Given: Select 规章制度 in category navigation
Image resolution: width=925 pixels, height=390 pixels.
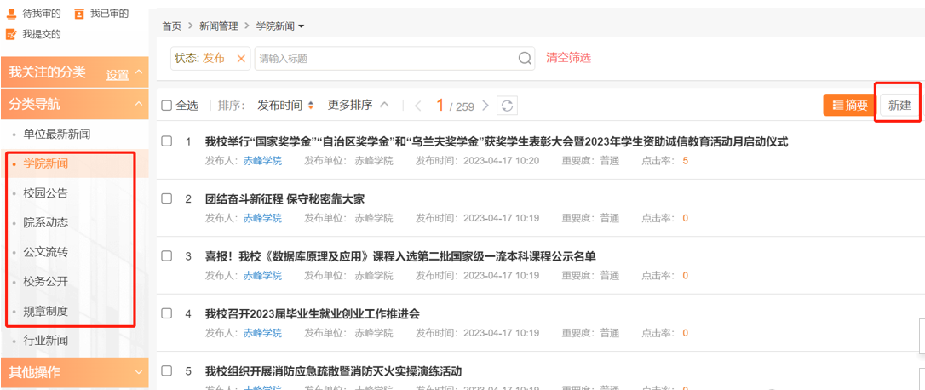Looking at the screenshot, I should (x=46, y=311).
